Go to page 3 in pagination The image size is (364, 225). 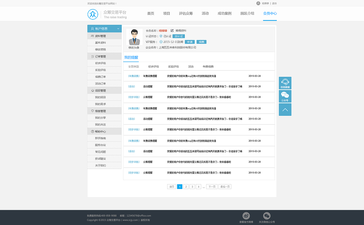[x=192, y=187]
